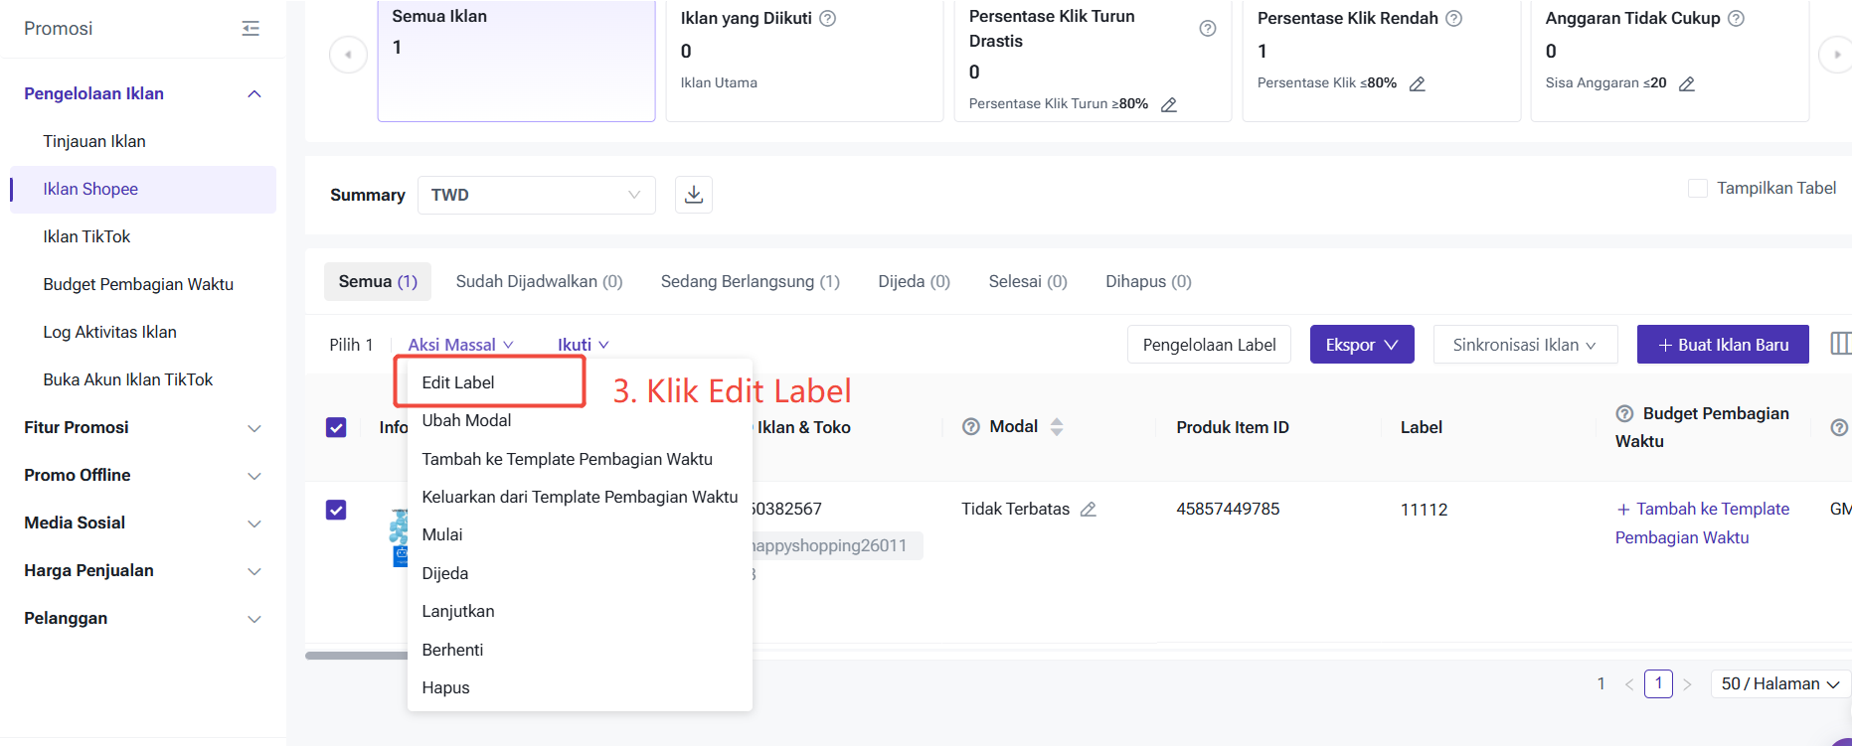Click the Buat Iklan Baru button

pos(1722,345)
